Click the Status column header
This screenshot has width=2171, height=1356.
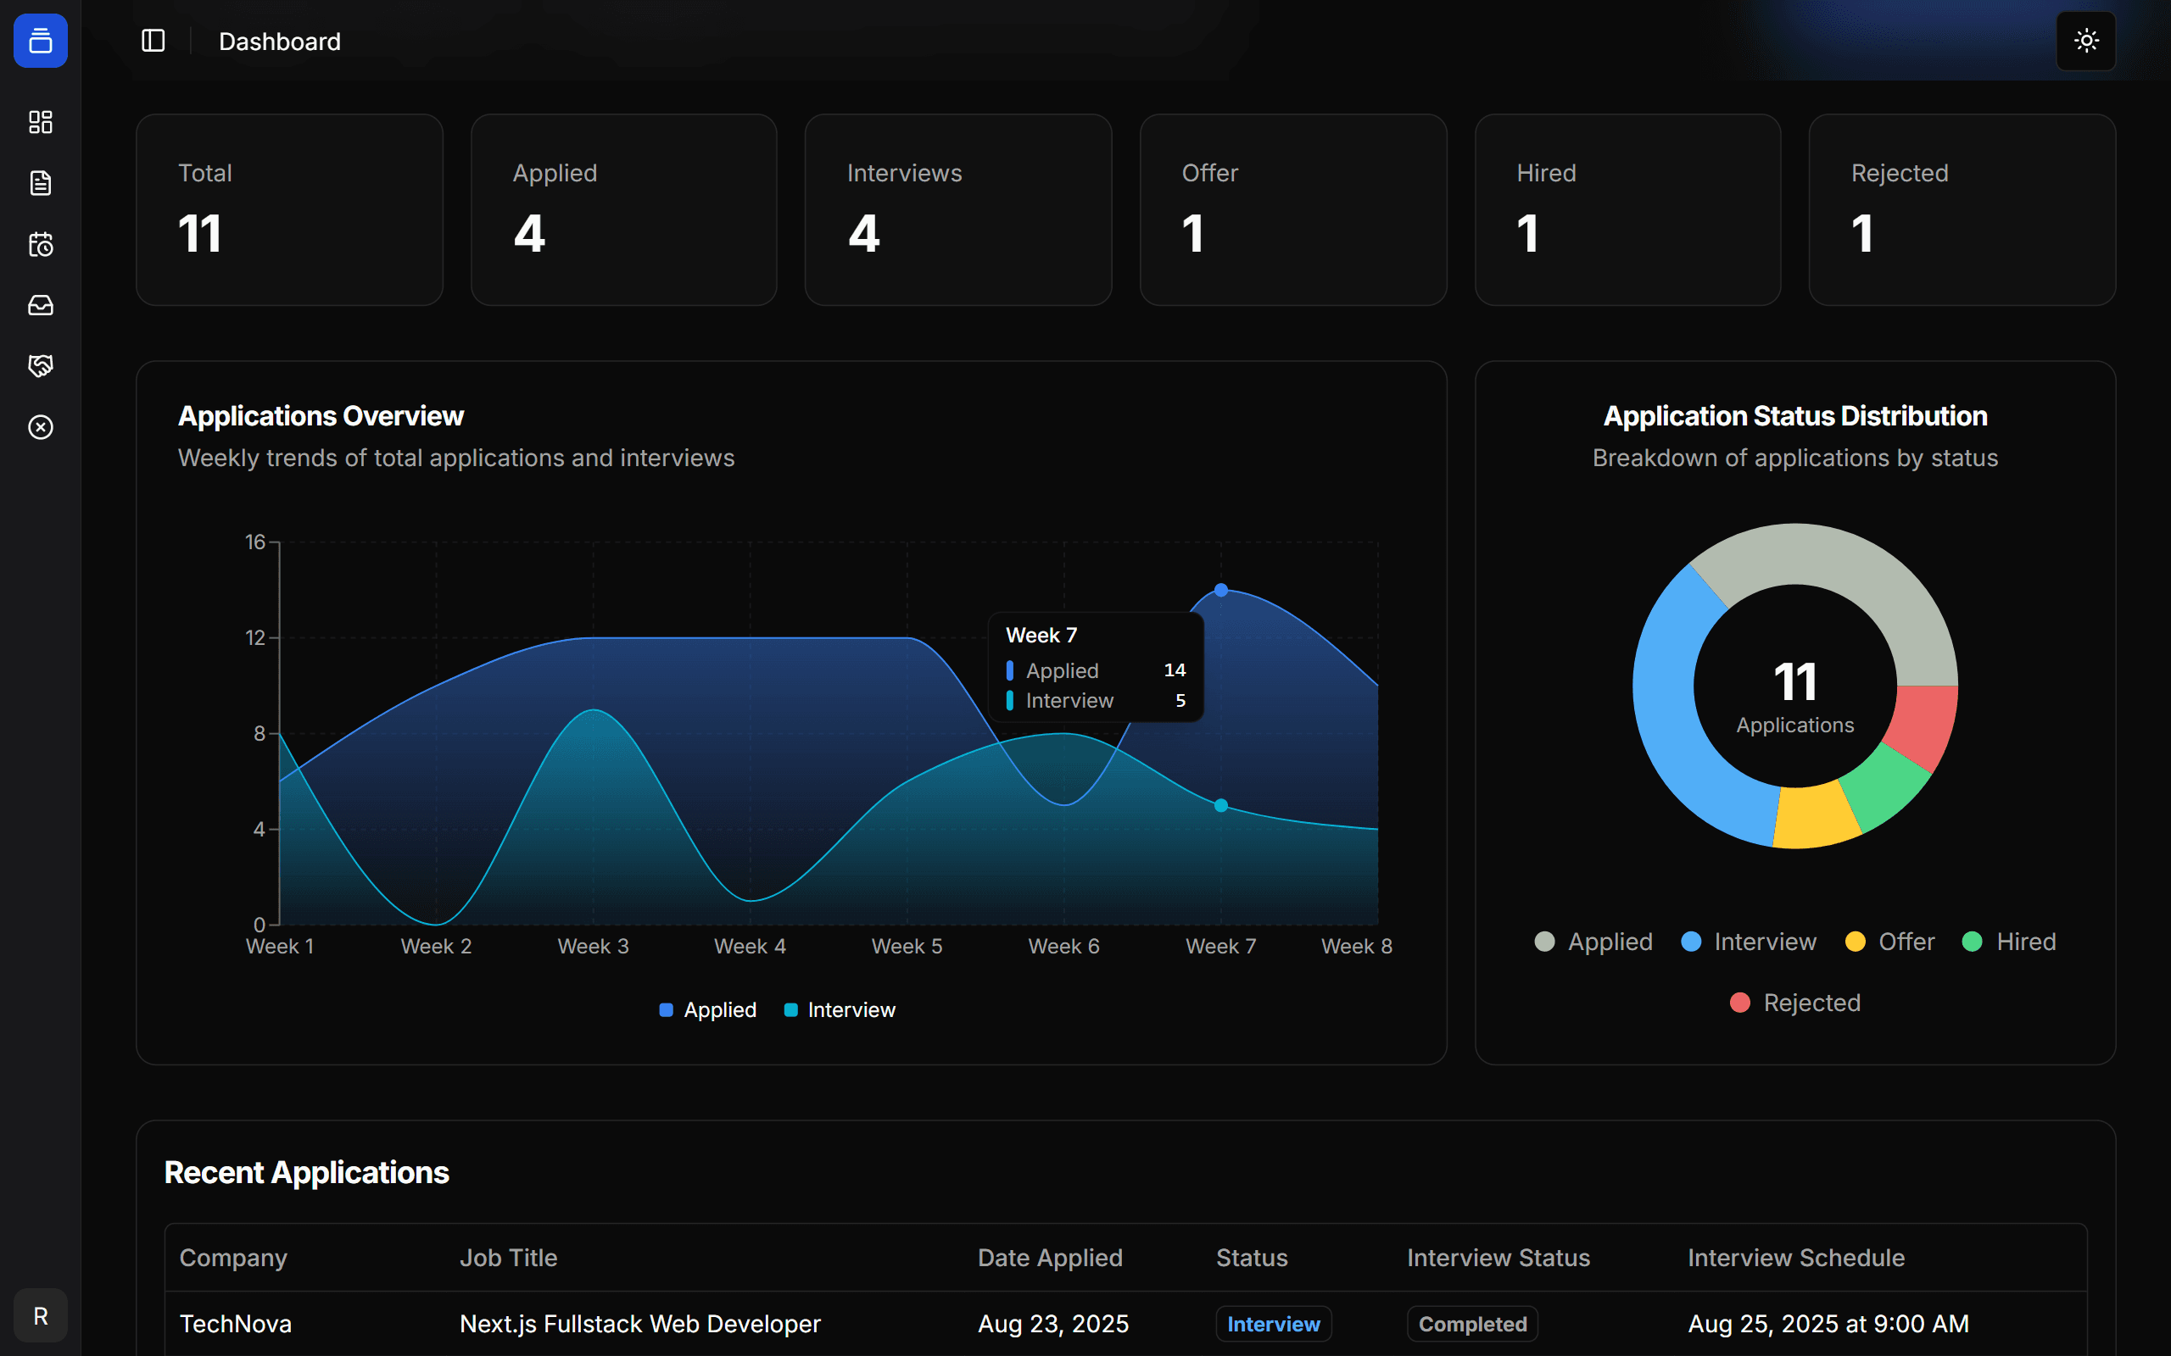coord(1252,1259)
